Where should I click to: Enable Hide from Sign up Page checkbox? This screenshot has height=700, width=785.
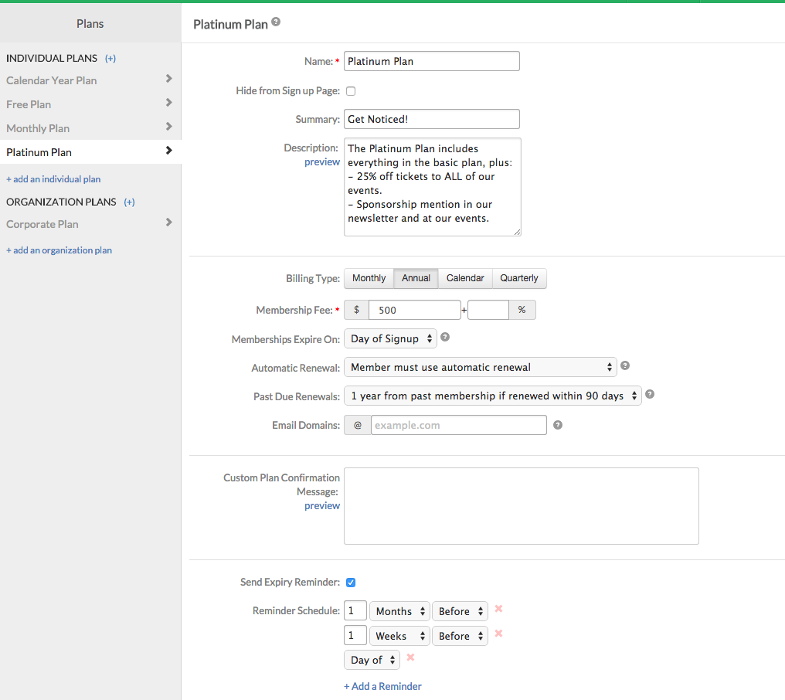pyautogui.click(x=351, y=91)
